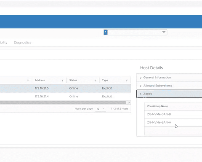Filter the Status column
Viewport: 202px width, 162px height.
point(95,81)
